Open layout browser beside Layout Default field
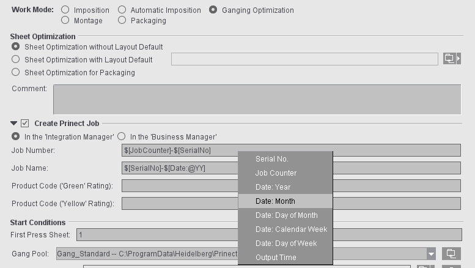Screen dimensions: 475x268 pyautogui.click(x=451, y=59)
